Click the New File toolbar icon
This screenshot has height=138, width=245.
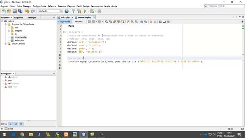point(4,11)
